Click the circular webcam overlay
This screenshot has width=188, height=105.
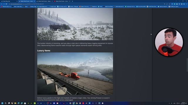click(x=169, y=42)
